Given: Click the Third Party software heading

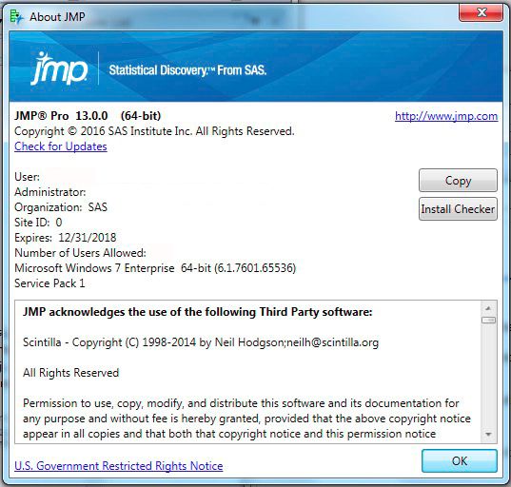Looking at the screenshot, I should pos(198,312).
